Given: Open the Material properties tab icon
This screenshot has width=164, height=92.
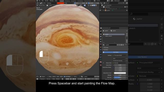Looking at the screenshot, I should click(x=101, y=62).
